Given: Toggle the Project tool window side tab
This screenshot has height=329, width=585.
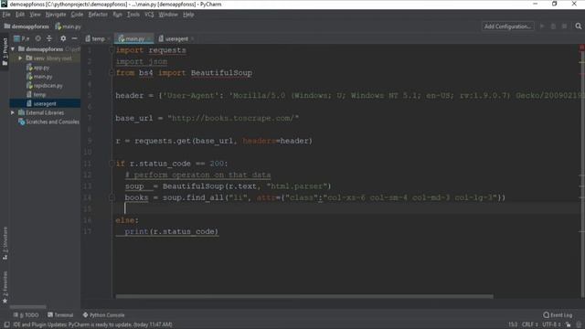Looking at the screenshot, I should 5,51.
